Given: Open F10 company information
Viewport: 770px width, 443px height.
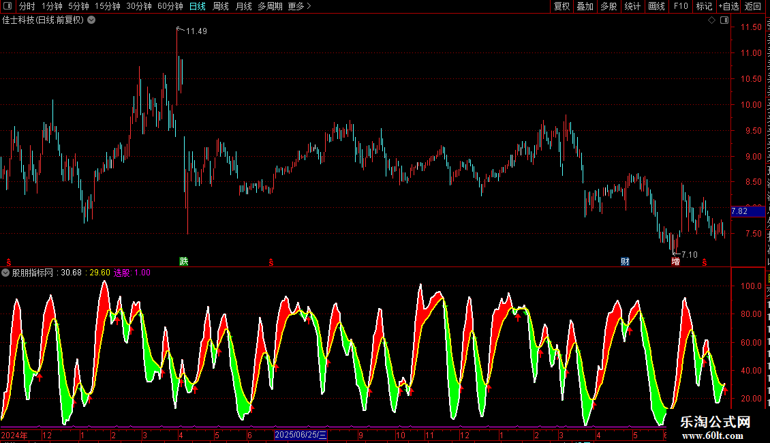Looking at the screenshot, I should (681, 6).
